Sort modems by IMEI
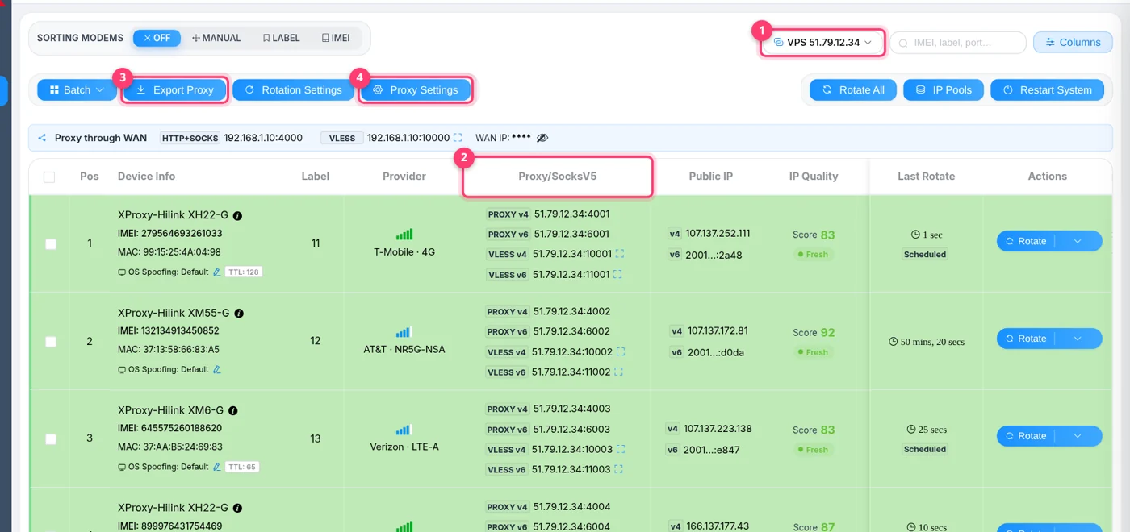1130x532 pixels. click(x=336, y=38)
